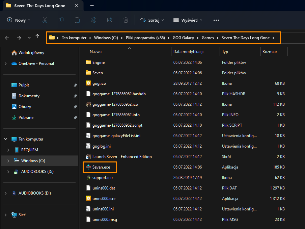Image resolution: width=305 pixels, height=229 pixels.
Task: Select the goggame-galaxyFileList.ini file name
Action: (116, 136)
